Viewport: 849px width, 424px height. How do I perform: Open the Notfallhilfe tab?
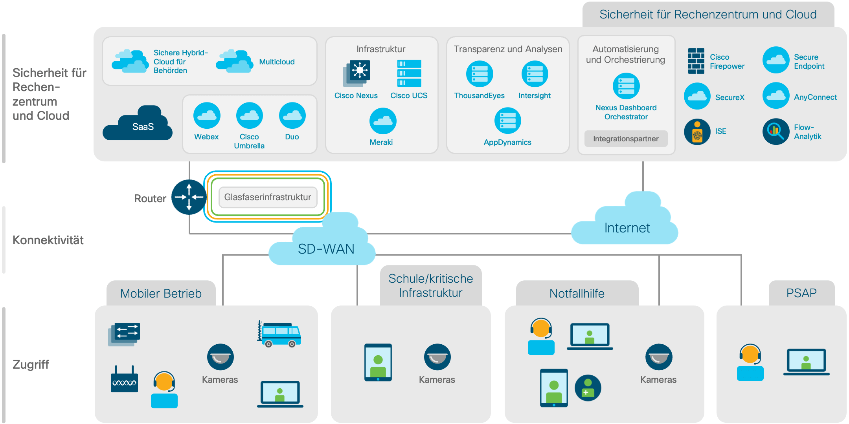577,293
